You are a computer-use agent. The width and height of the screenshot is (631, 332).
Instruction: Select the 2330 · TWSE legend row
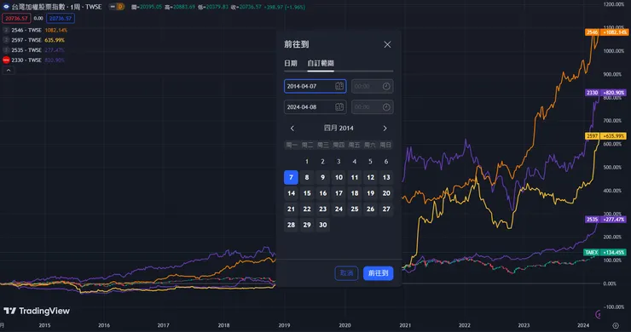[34, 60]
